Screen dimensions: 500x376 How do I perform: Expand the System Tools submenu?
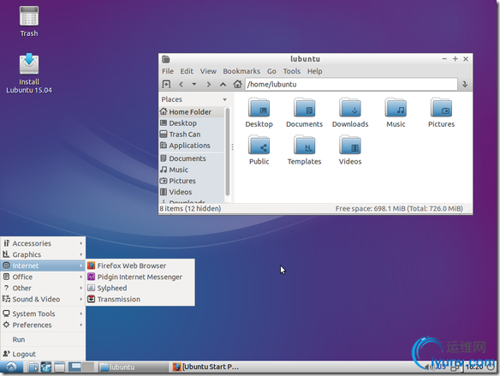click(43, 313)
